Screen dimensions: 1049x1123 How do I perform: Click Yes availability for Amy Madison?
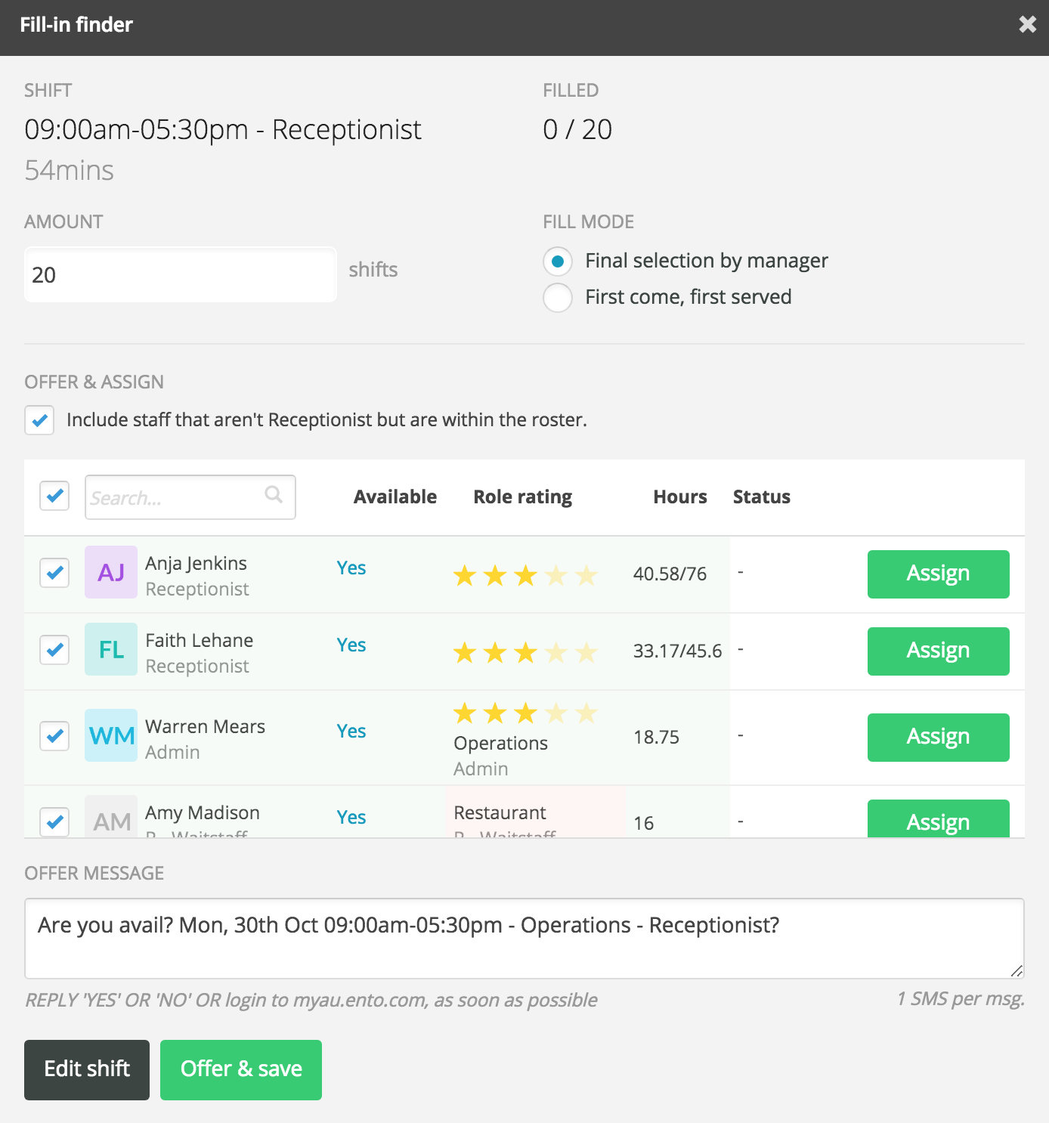pos(351,817)
